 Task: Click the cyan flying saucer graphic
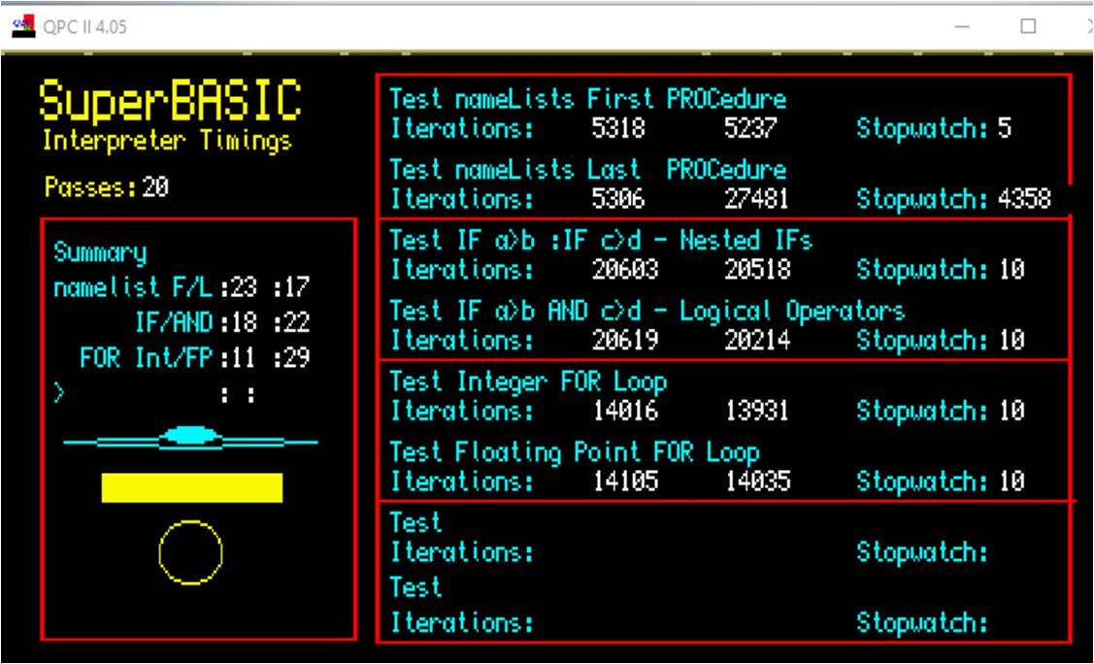tap(190, 438)
